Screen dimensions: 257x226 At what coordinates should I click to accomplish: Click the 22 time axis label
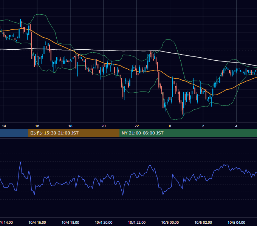[137, 126]
